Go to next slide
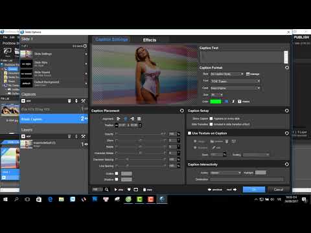 pyautogui.click(x=231, y=190)
